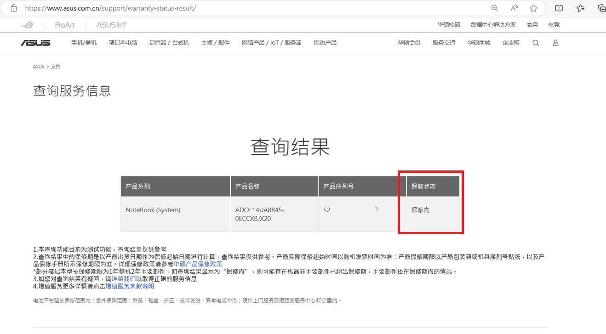
Task: Open 手机/掌机 navigation menu
Action: (x=84, y=43)
